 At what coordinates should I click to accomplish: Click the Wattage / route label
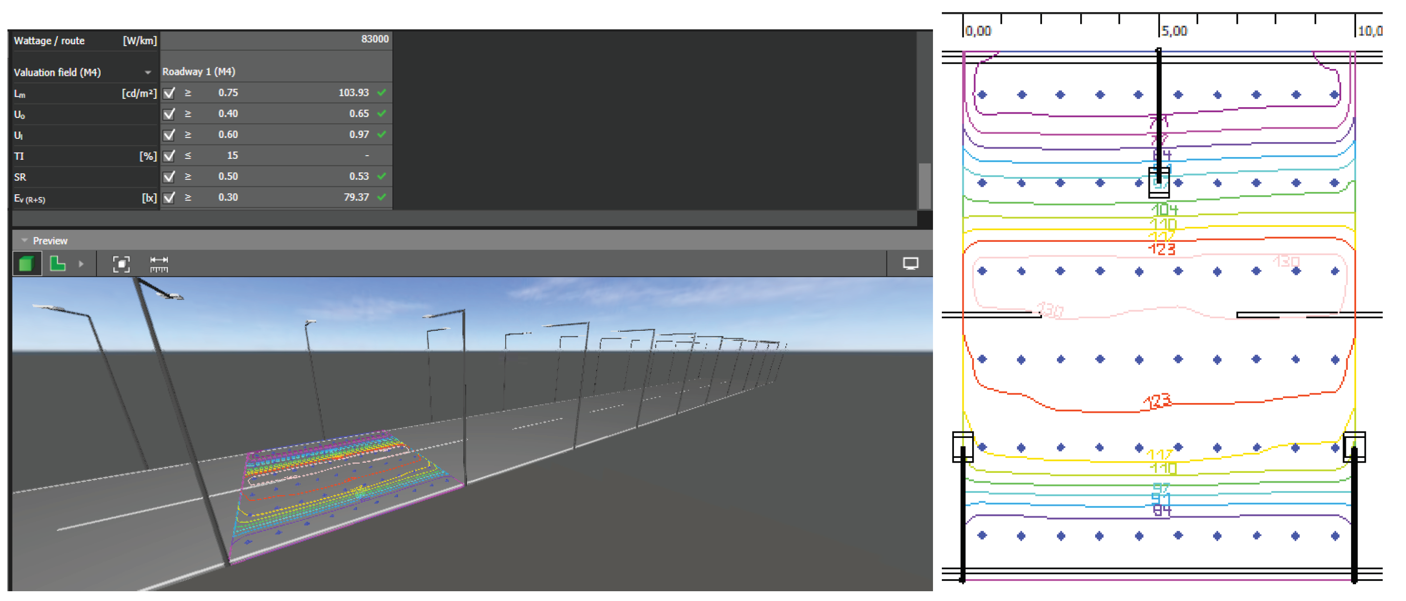[49, 41]
